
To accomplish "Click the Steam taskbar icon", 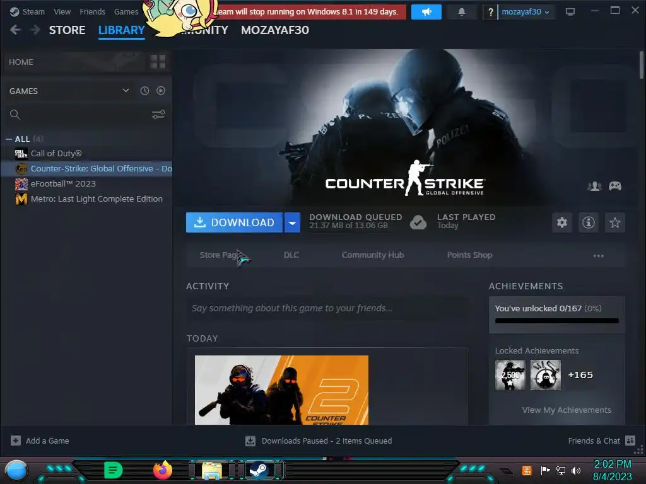I will pos(259,470).
